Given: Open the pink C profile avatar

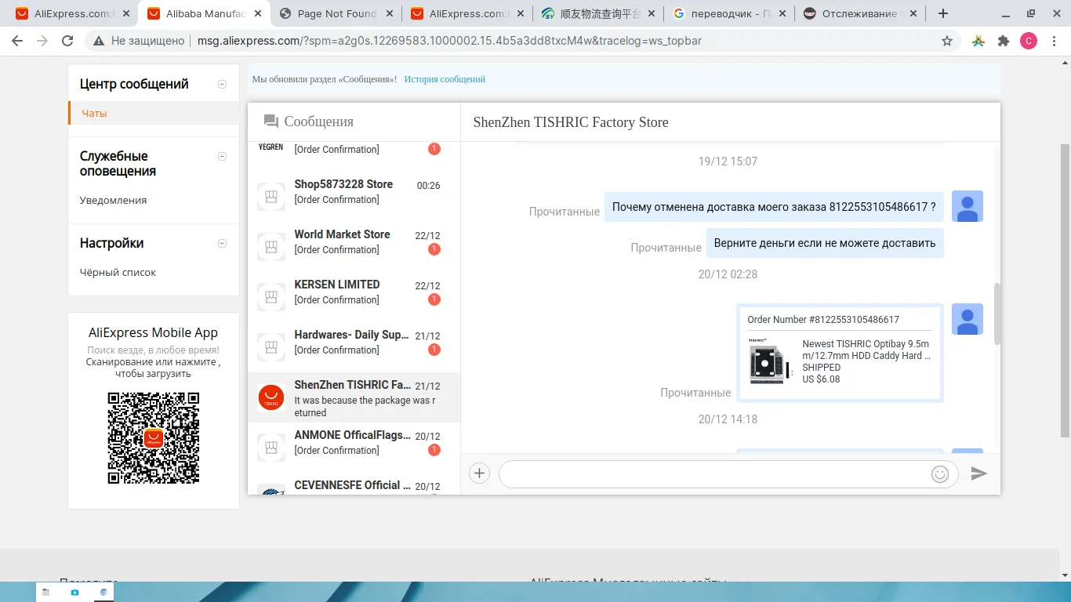Looking at the screenshot, I should point(1029,41).
